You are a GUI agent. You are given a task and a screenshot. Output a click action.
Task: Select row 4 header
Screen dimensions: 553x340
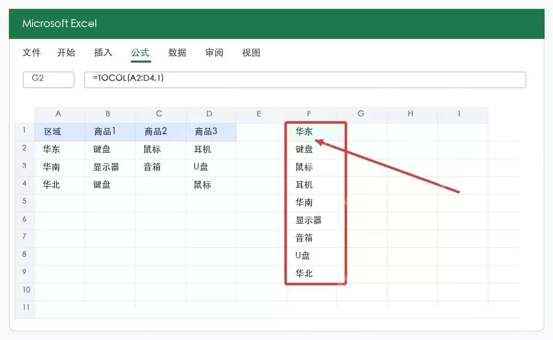(25, 185)
